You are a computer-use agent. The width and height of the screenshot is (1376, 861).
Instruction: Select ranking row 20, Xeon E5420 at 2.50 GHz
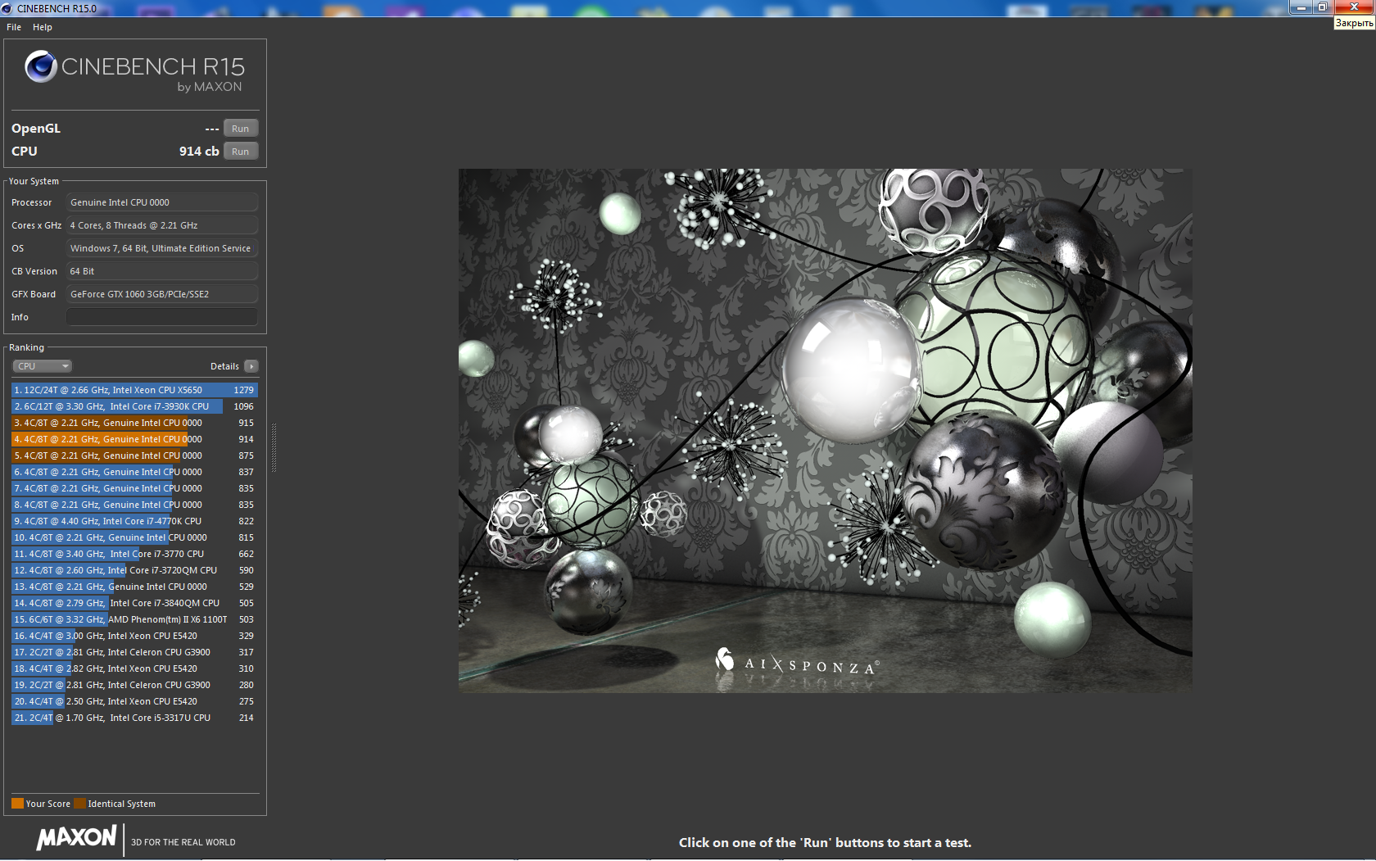click(134, 701)
